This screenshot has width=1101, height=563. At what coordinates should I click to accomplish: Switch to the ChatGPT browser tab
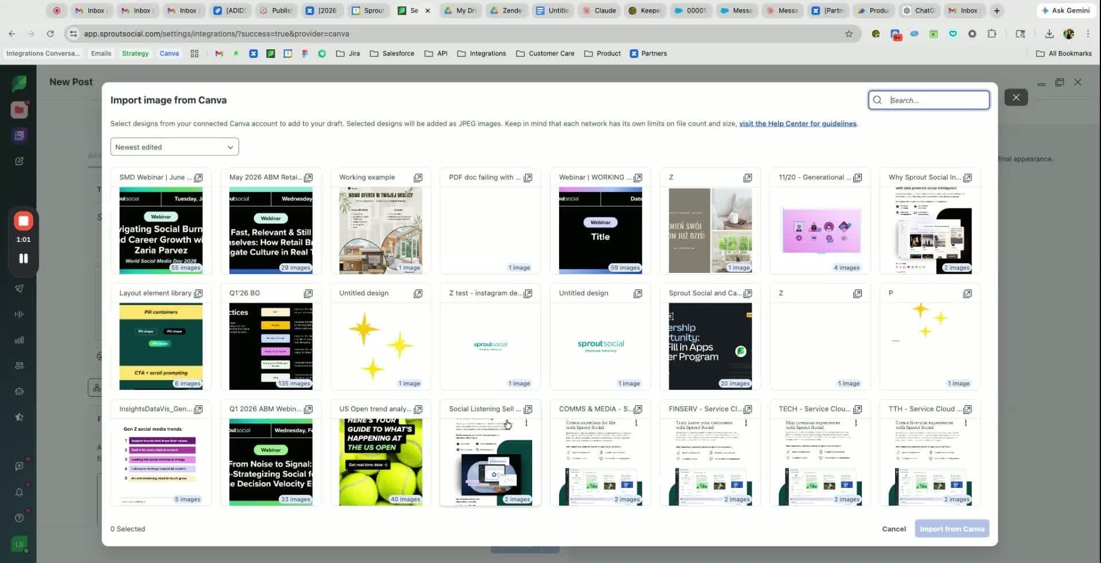click(918, 10)
